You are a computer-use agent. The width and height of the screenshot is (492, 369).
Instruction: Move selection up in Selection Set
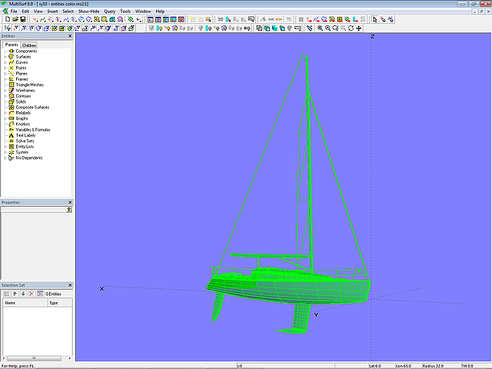click(14, 293)
